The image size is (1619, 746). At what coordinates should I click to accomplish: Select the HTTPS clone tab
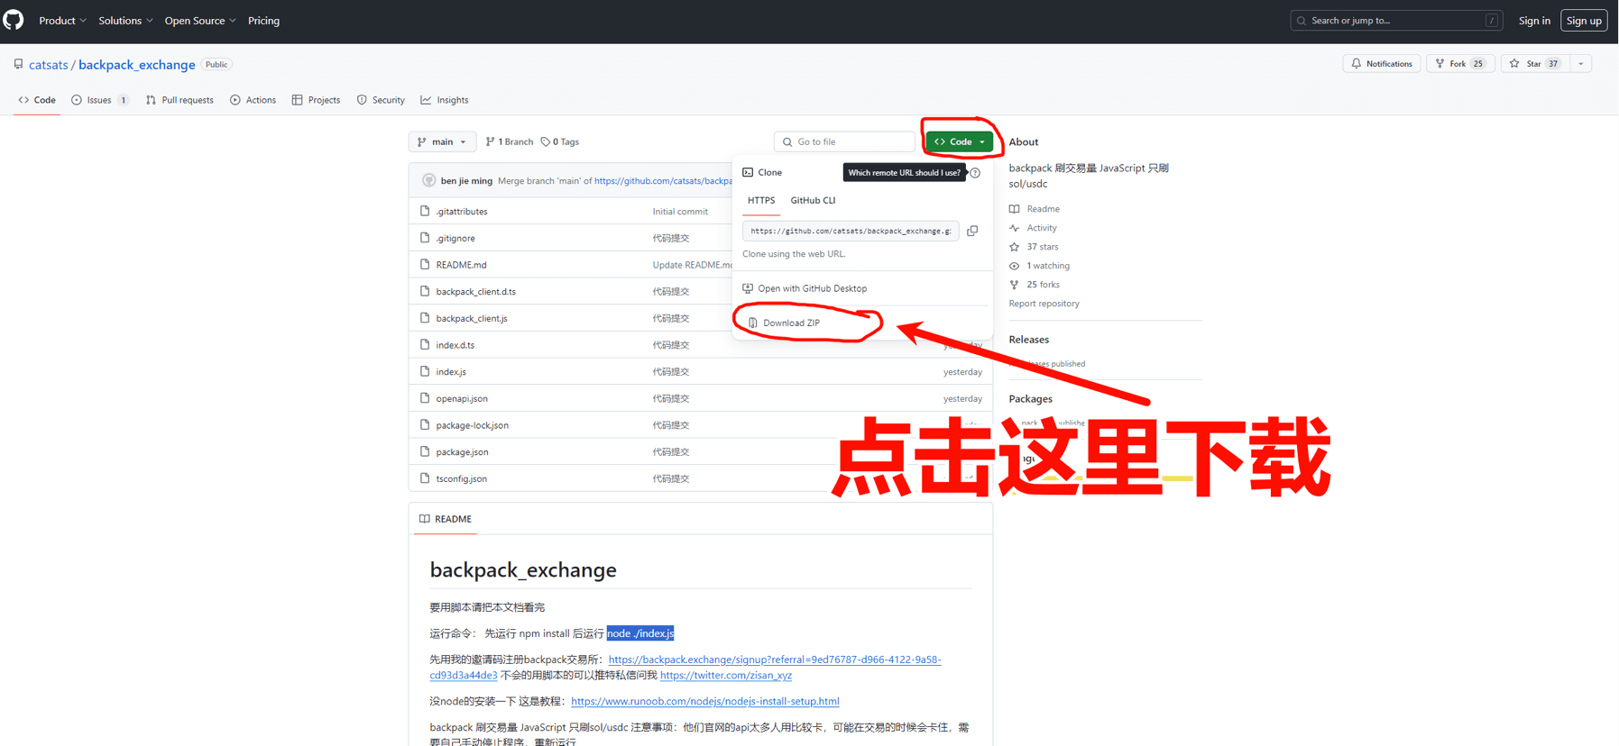pos(761,200)
